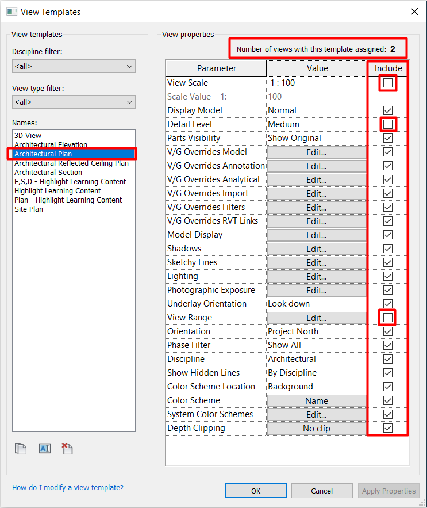This screenshot has width=427, height=508.
Task: Edit V/G Overrides Import settings
Action: (317, 194)
